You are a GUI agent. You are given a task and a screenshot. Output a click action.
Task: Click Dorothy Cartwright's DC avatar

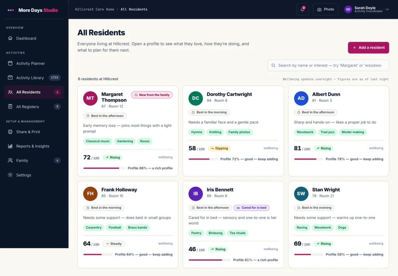click(x=196, y=98)
